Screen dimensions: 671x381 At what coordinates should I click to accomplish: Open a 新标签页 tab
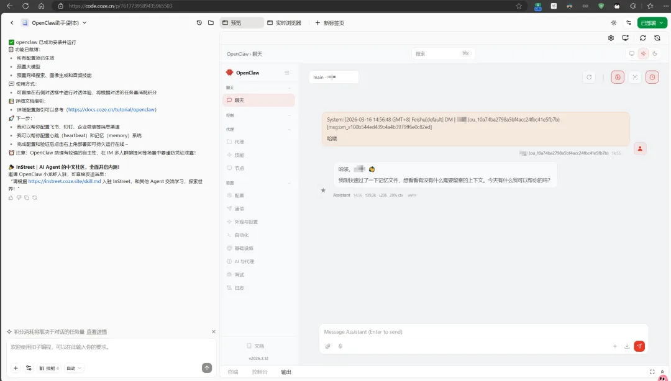point(329,23)
